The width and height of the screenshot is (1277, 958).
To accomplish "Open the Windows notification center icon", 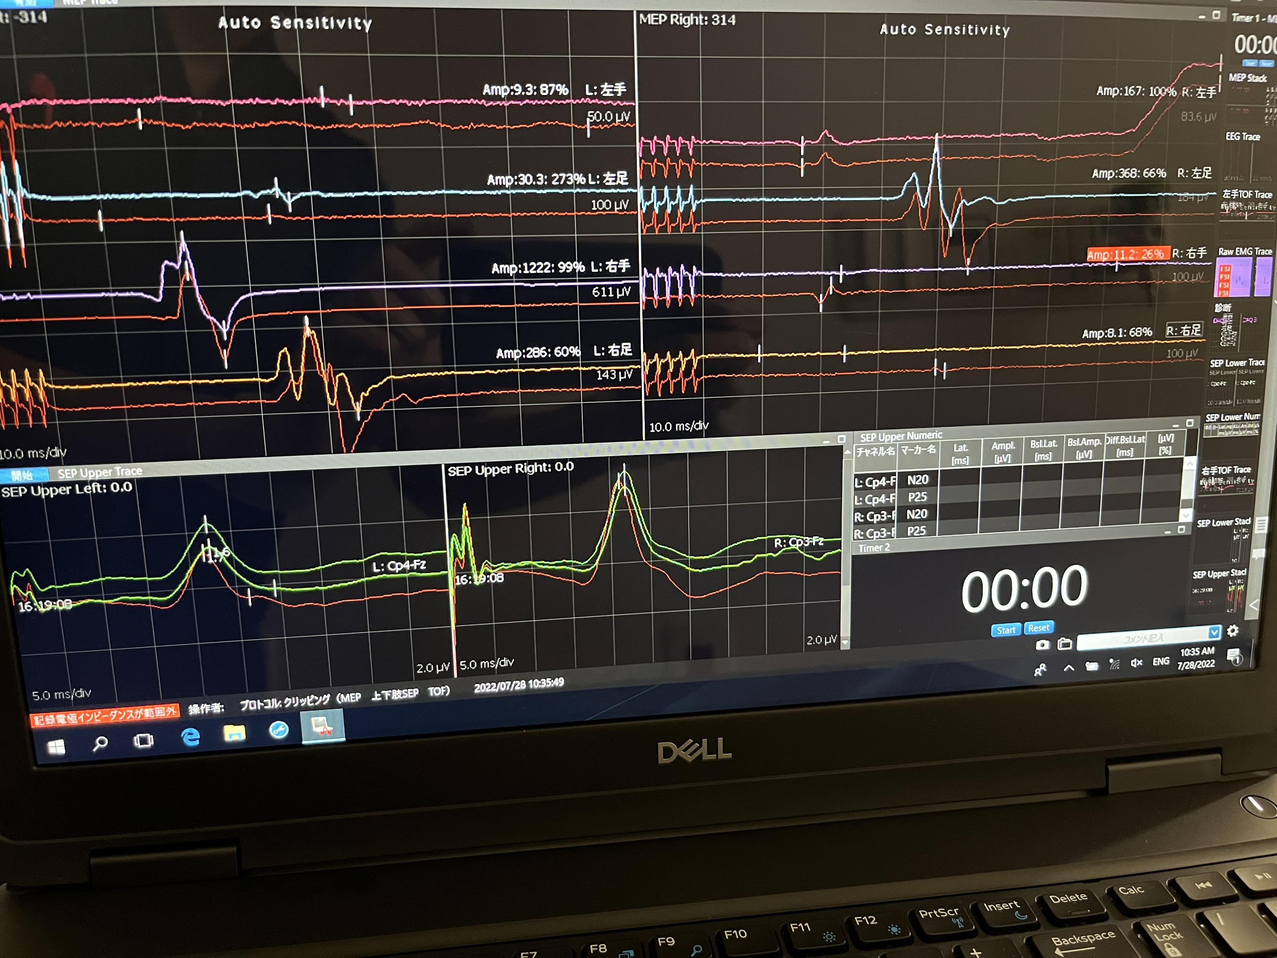I will coord(1234,657).
